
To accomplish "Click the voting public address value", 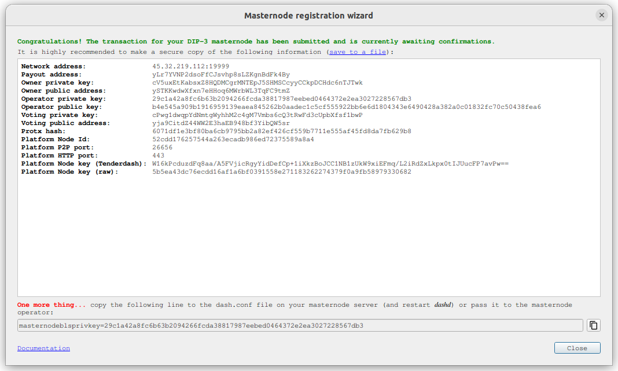I will pos(221,123).
